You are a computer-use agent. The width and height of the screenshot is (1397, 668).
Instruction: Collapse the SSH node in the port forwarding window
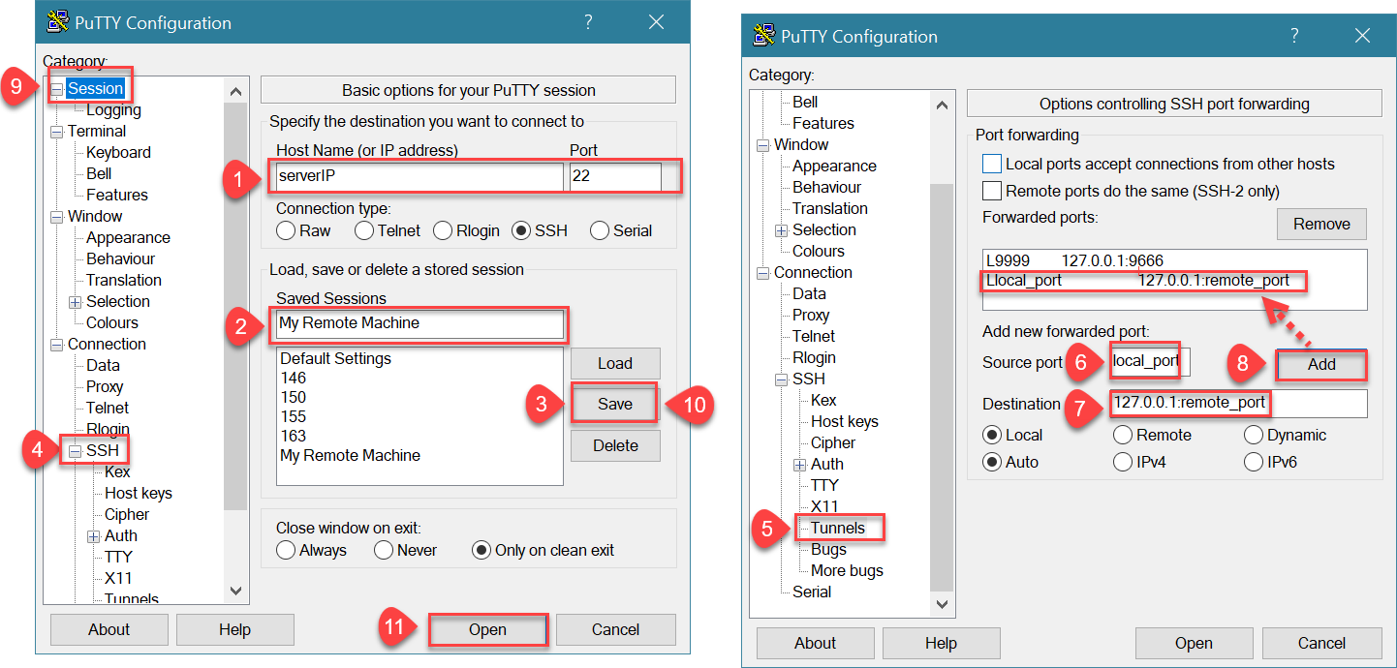pyautogui.click(x=782, y=380)
